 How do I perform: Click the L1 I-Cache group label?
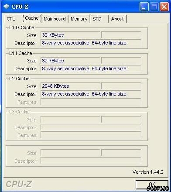[21, 53]
